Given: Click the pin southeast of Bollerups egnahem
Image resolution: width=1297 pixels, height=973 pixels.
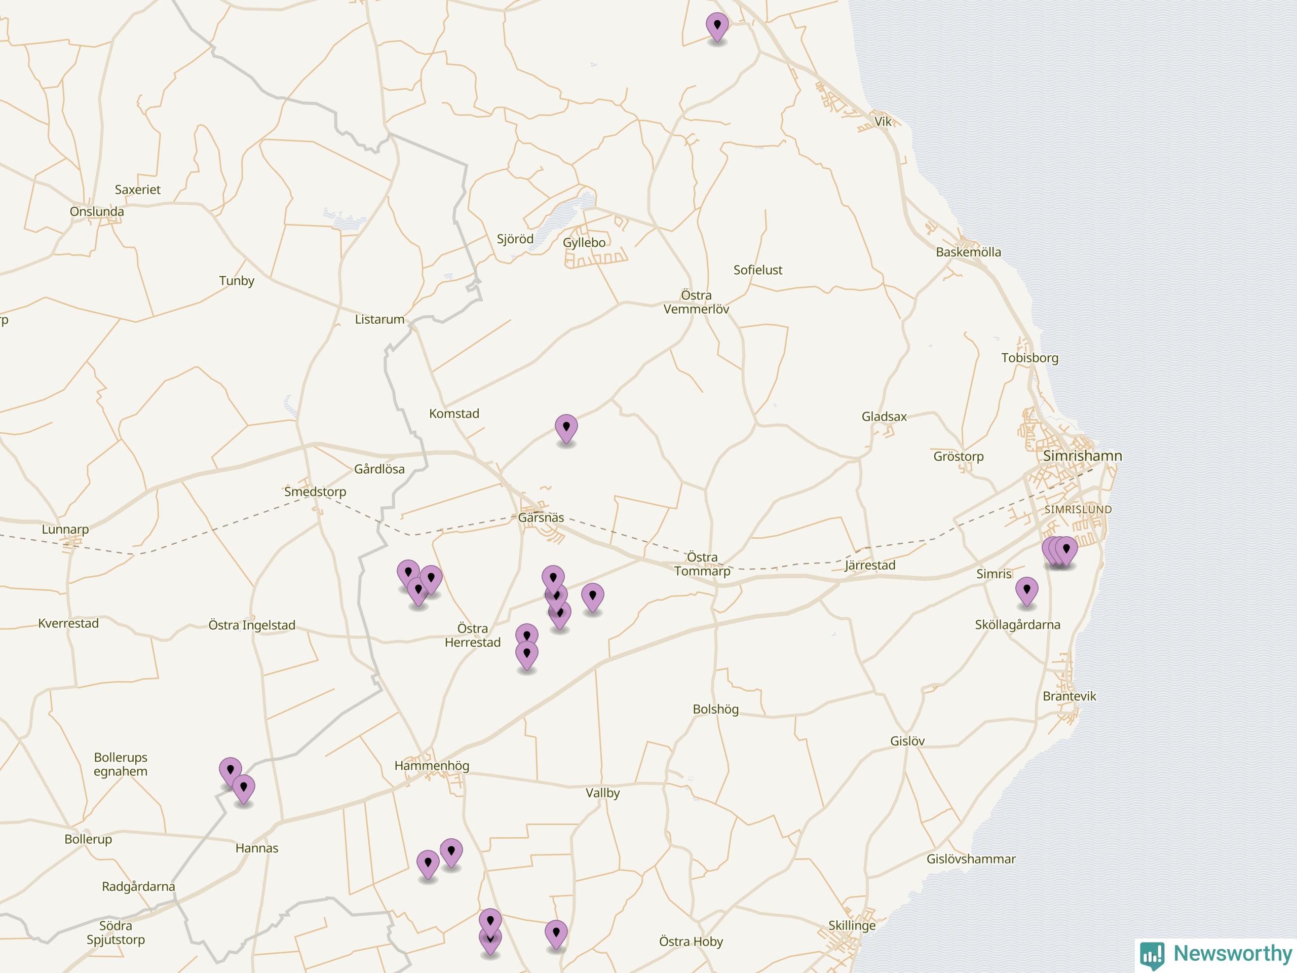Looking at the screenshot, I should click(231, 772).
